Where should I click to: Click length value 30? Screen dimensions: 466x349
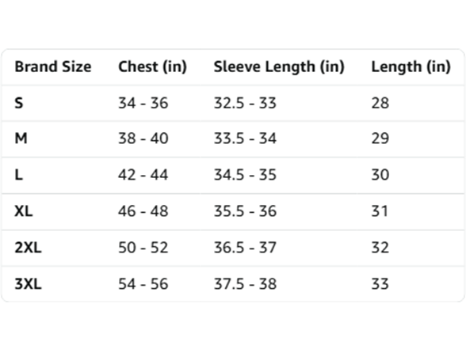[380, 174]
